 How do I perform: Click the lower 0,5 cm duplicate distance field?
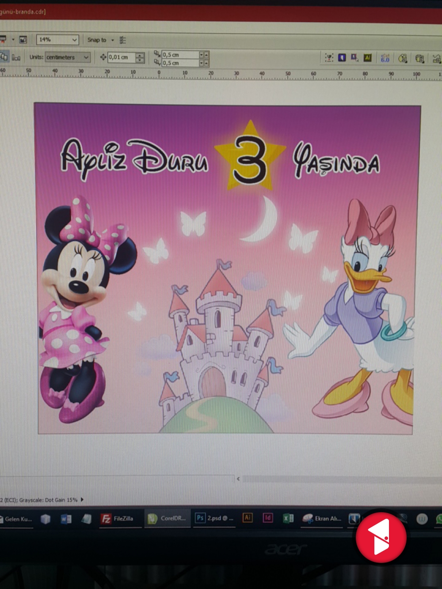point(180,63)
